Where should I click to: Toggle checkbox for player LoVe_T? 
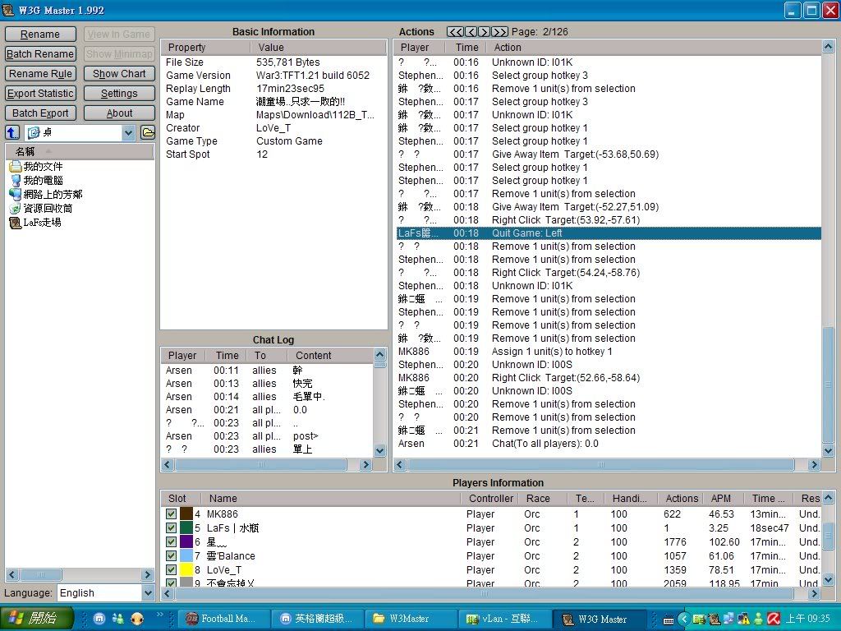tap(171, 570)
